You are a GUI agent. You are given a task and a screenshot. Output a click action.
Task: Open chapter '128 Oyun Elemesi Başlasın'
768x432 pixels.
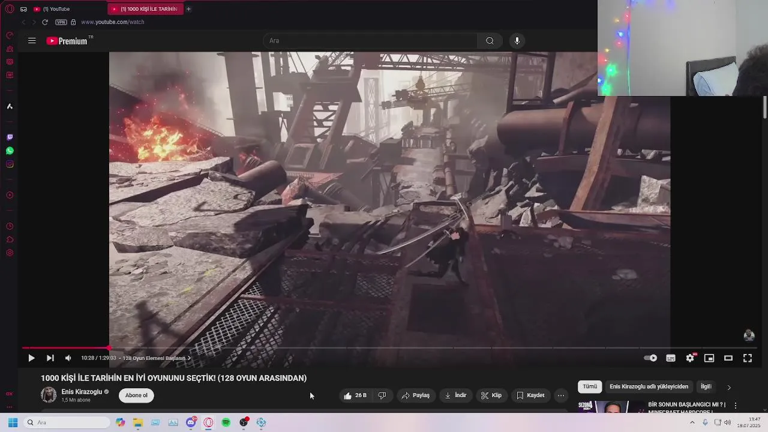click(x=157, y=358)
